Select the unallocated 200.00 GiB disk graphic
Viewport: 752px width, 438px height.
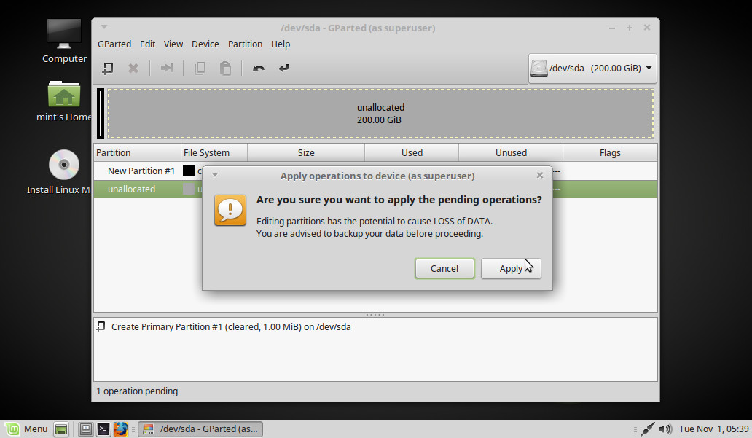(x=380, y=114)
